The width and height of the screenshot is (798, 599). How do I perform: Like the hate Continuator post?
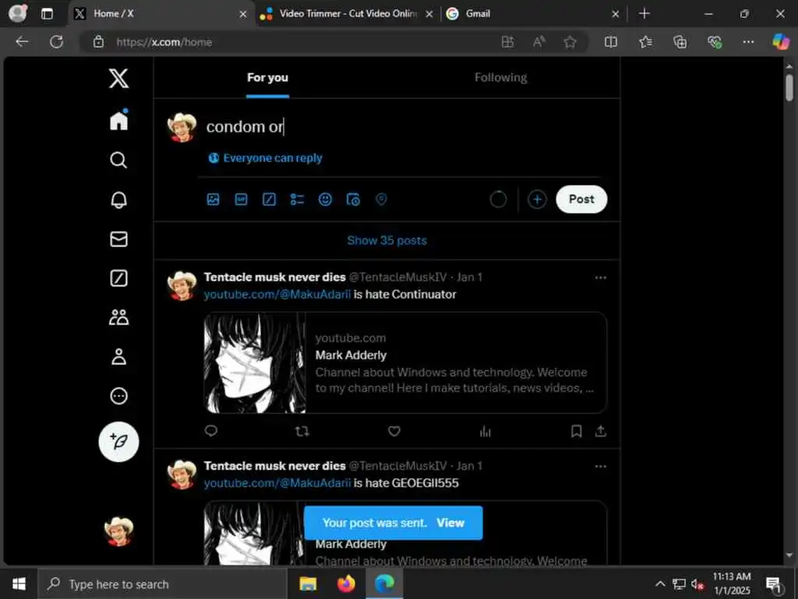pos(394,431)
